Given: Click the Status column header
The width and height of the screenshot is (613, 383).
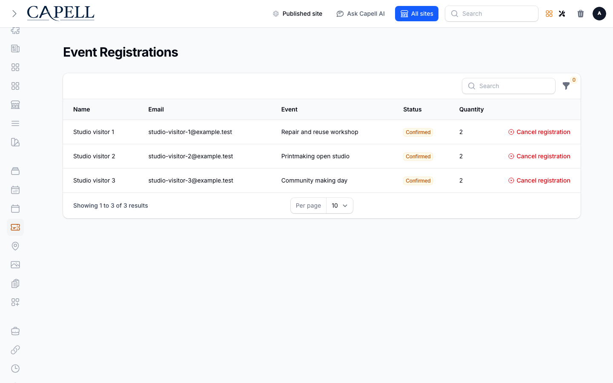Looking at the screenshot, I should tap(412, 109).
